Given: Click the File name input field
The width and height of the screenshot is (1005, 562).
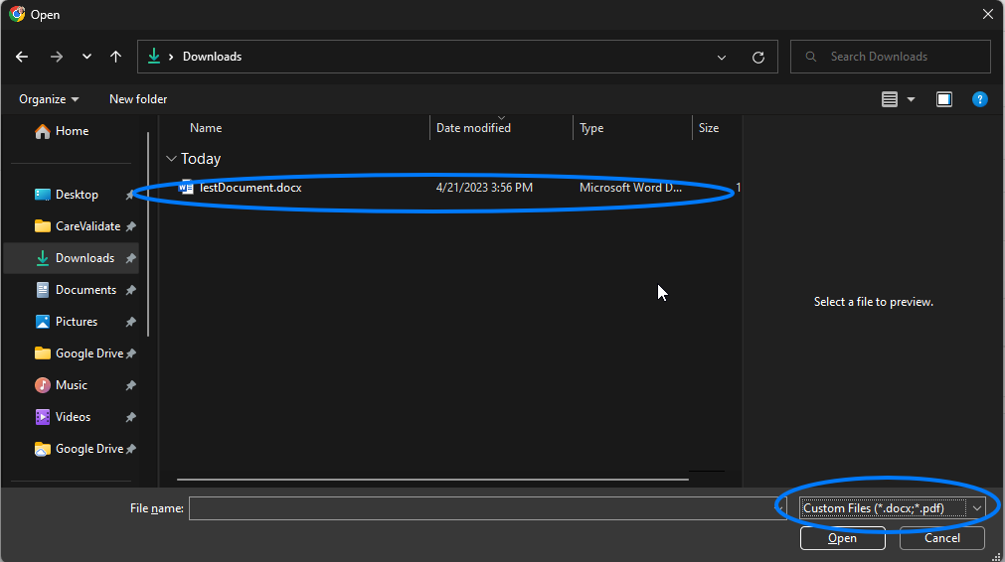Looking at the screenshot, I should (x=487, y=508).
